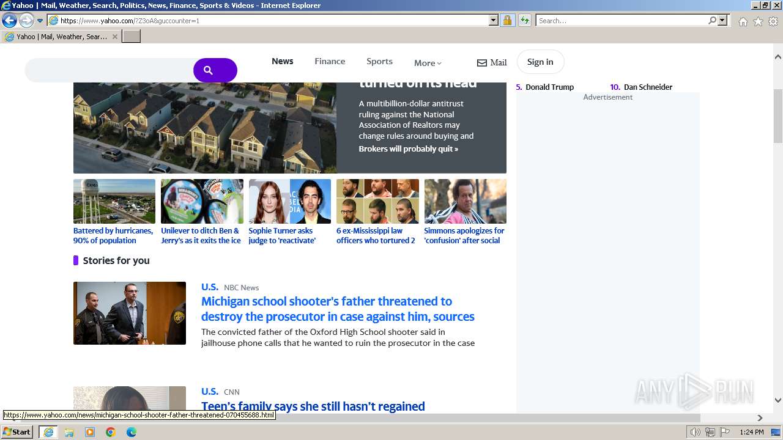Screen dimensions: 783x440
Task: Open media player taskbar icon
Action: pyautogui.click(x=90, y=432)
